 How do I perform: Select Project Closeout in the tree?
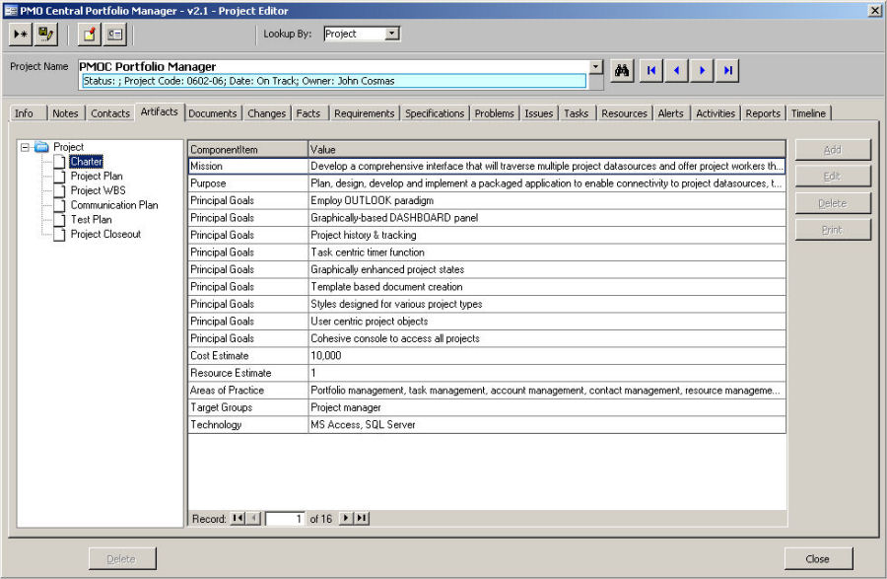point(105,234)
